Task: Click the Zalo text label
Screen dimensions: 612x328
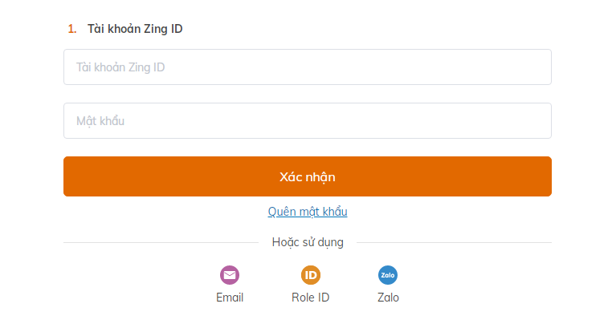Action: (388, 298)
